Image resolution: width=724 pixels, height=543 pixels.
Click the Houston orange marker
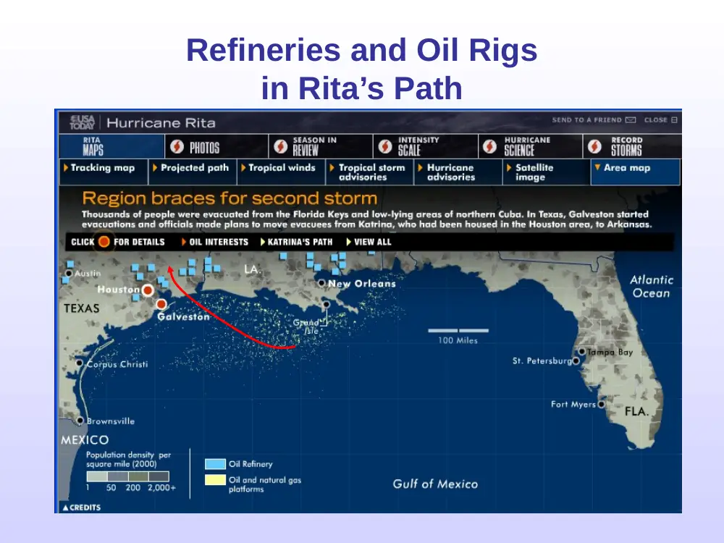[148, 290]
